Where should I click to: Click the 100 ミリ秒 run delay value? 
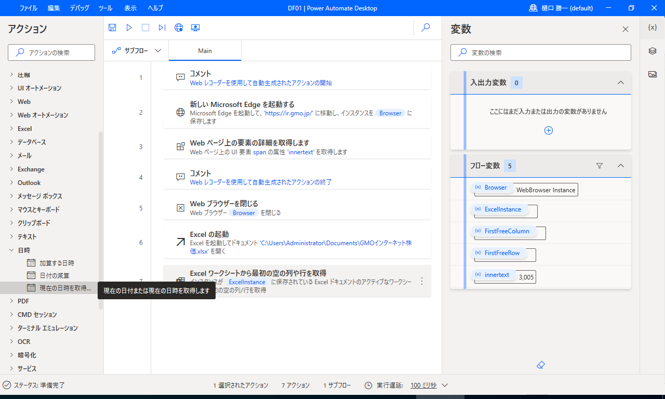[423, 385]
